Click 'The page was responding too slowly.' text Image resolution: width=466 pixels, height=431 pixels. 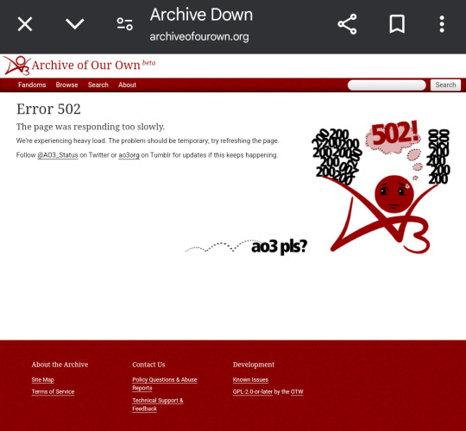(91, 127)
